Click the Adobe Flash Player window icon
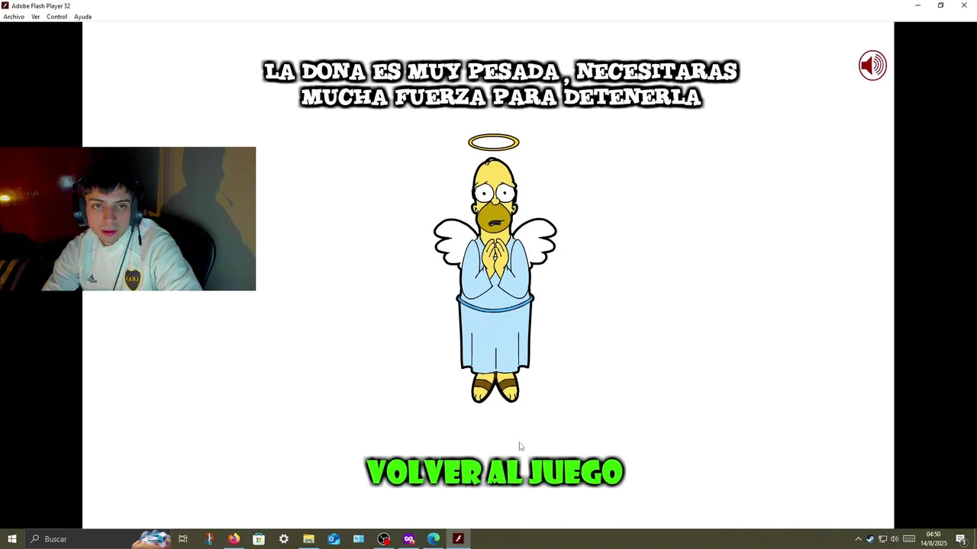Screen dimensions: 977x549 5,5
